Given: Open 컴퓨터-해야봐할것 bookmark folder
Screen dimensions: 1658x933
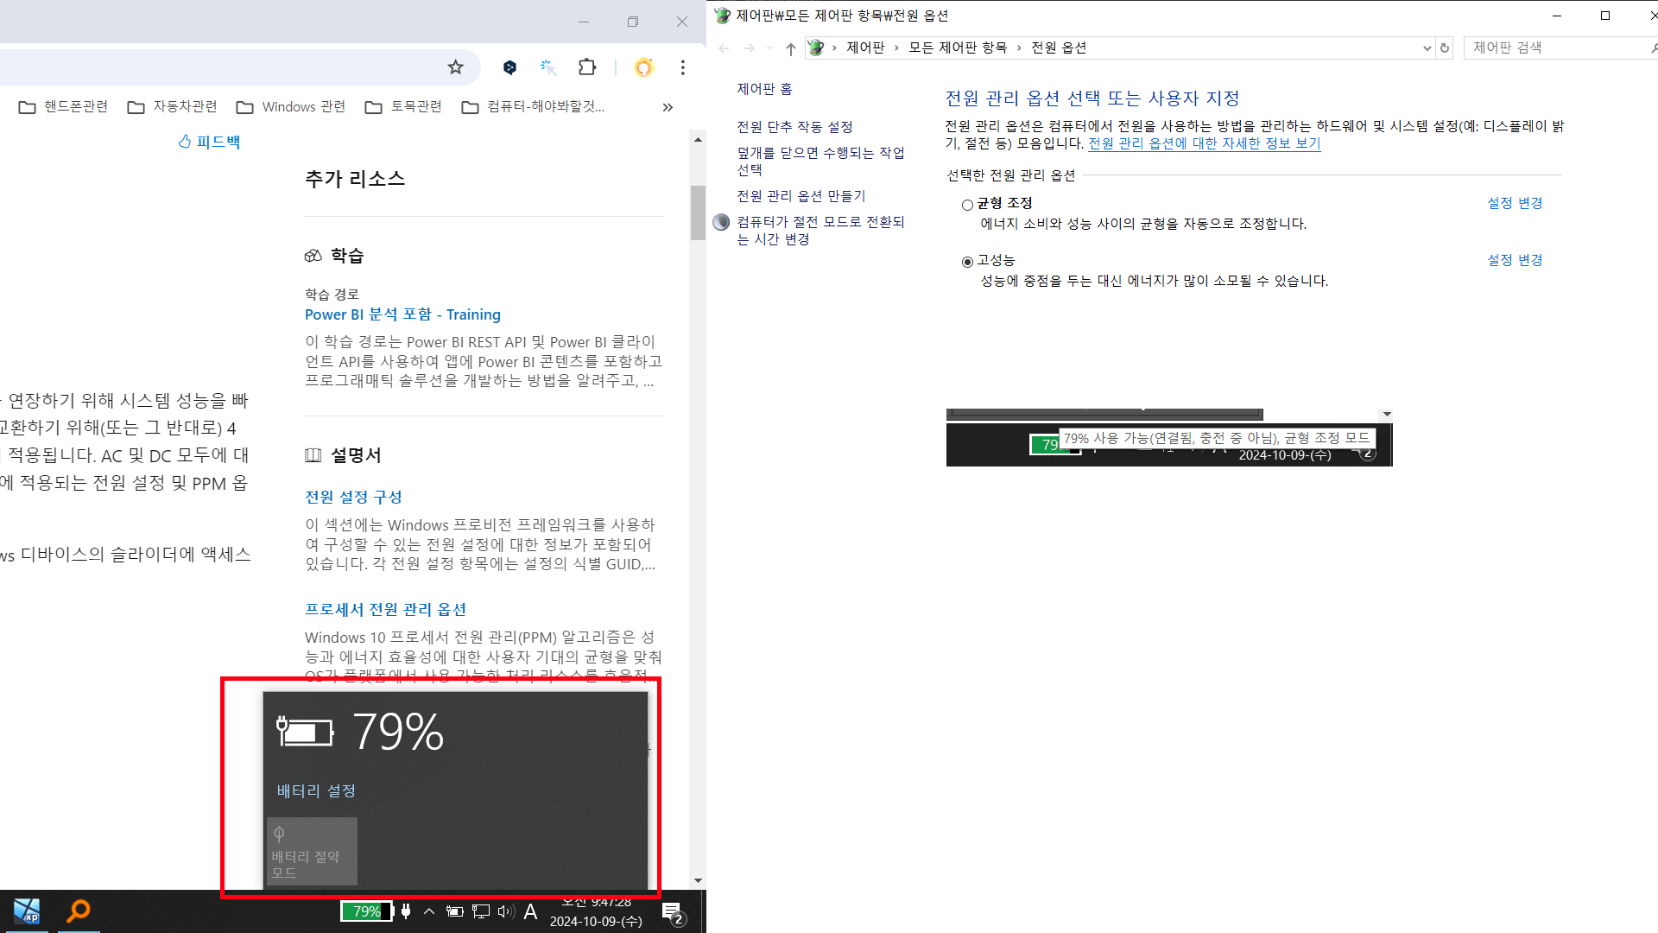Looking at the screenshot, I should pyautogui.click(x=533, y=106).
